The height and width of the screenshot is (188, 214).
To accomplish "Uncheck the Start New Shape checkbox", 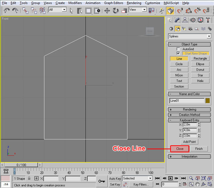I will 179,54.
